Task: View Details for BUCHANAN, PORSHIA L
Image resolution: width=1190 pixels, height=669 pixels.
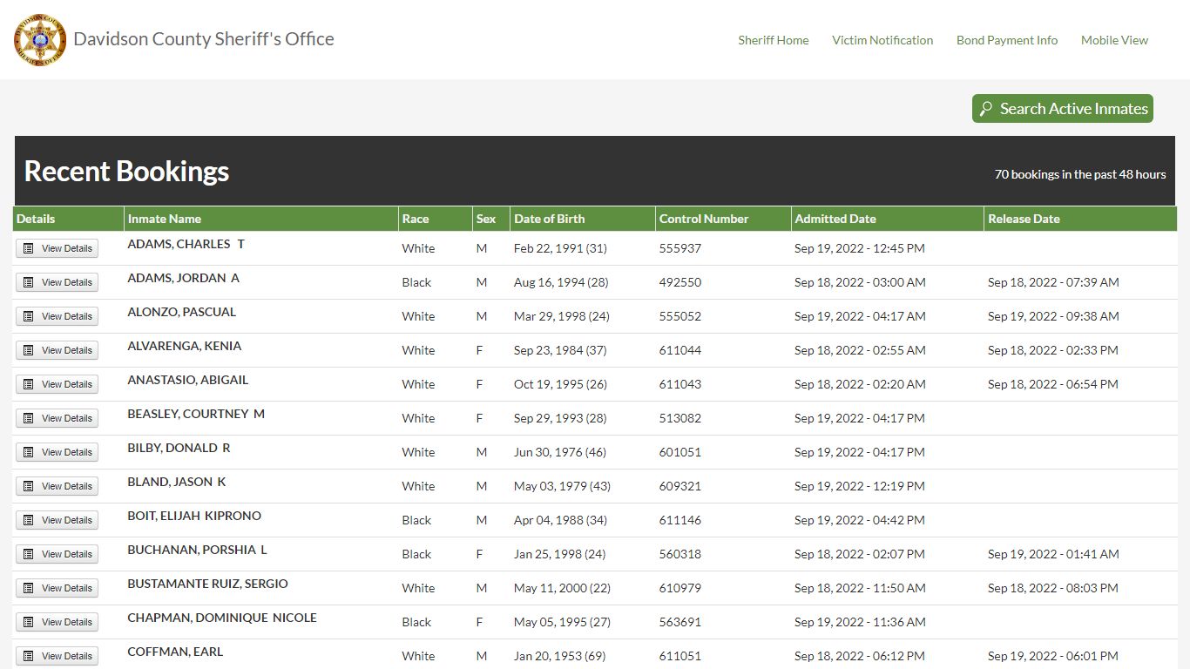Action: click(57, 554)
